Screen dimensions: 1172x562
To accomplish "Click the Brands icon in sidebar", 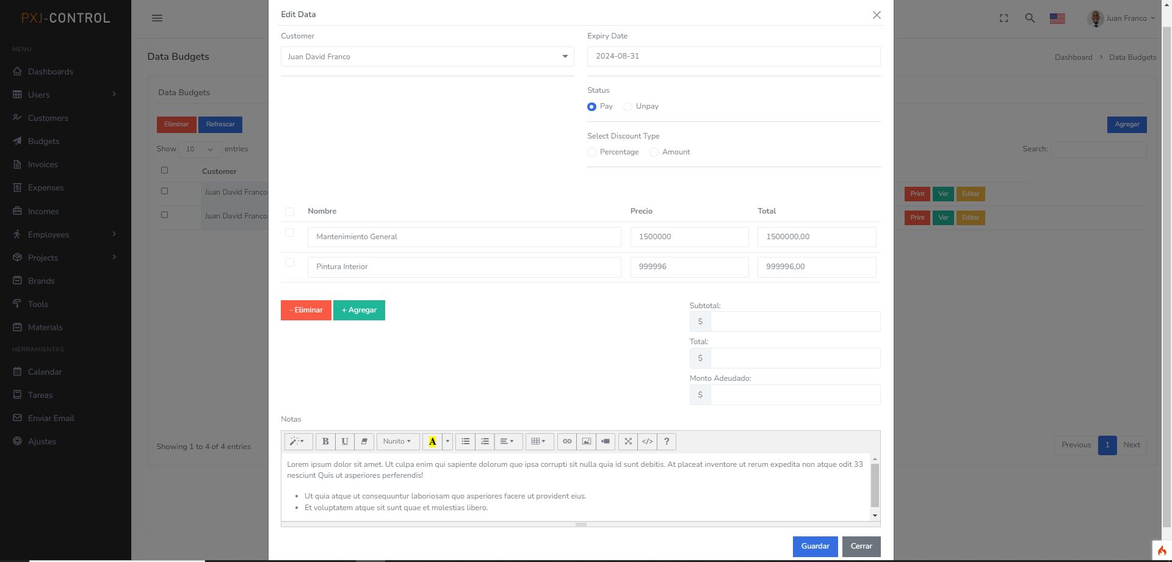I will 17,281.
